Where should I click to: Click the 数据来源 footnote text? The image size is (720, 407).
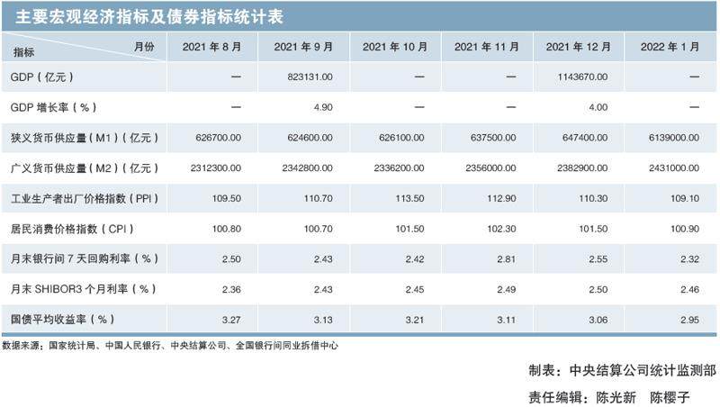click(170, 344)
